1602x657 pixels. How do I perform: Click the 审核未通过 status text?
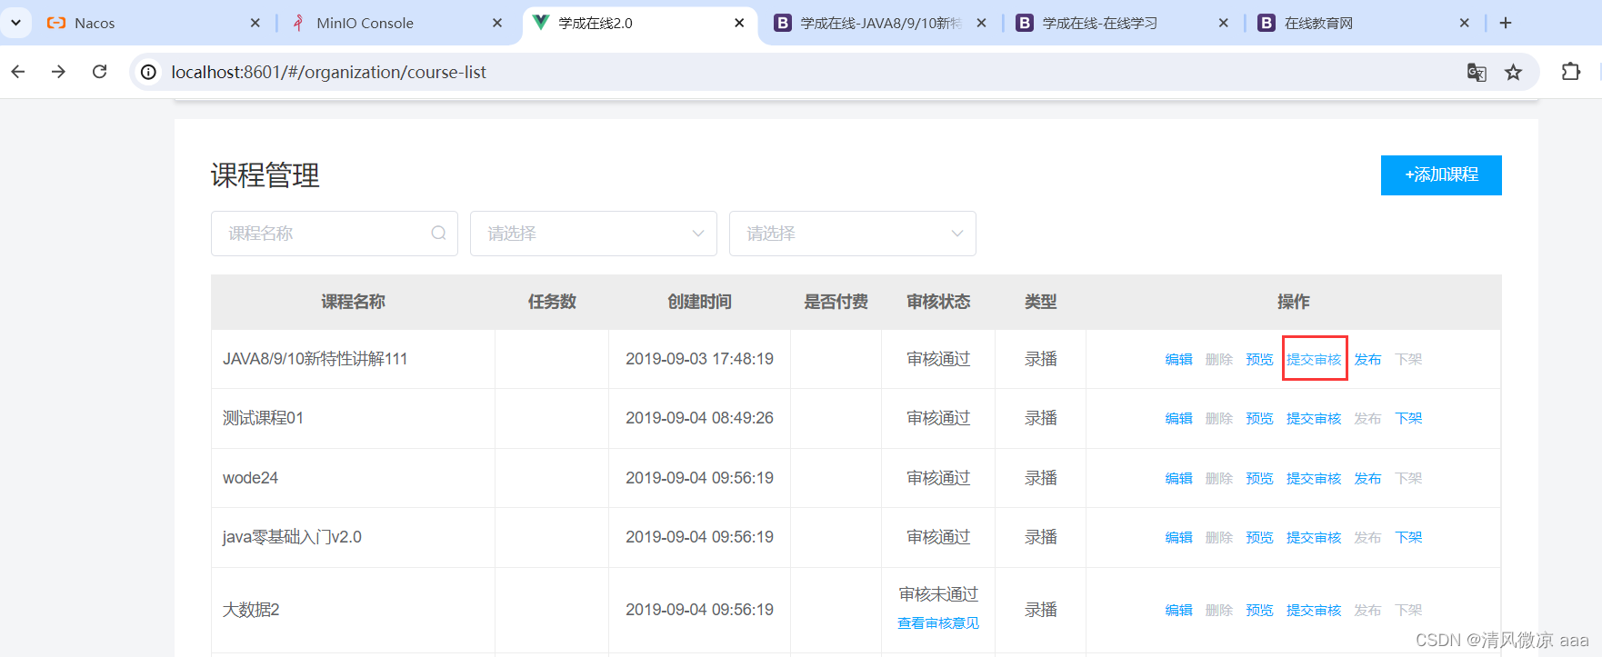tap(938, 594)
